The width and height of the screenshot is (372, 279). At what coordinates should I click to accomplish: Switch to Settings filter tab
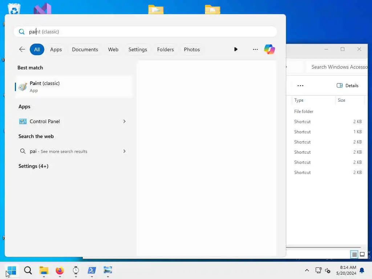138,49
